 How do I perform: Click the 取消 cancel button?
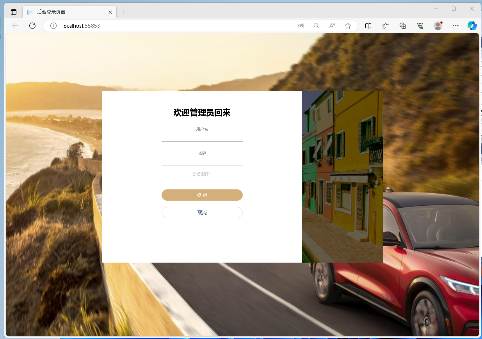click(202, 212)
